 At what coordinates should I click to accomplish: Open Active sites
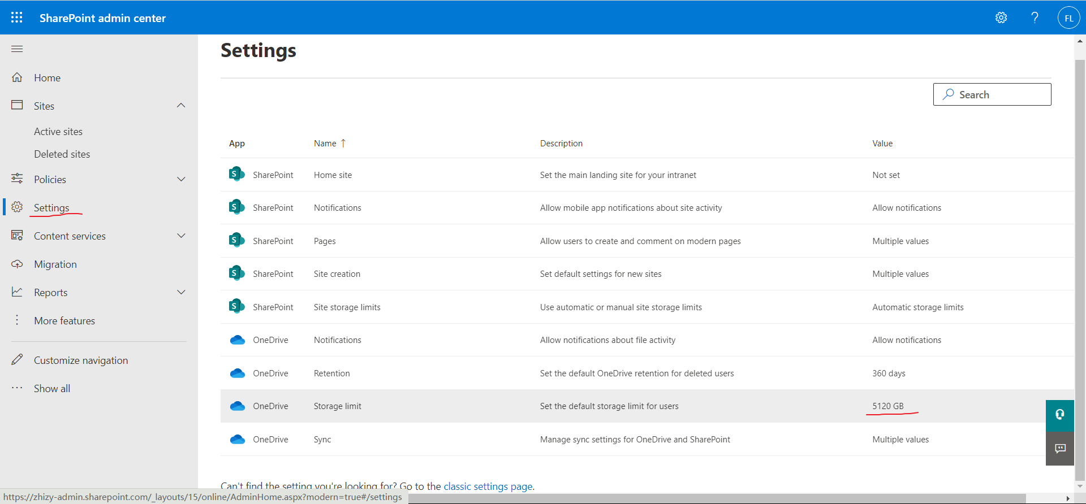point(58,132)
